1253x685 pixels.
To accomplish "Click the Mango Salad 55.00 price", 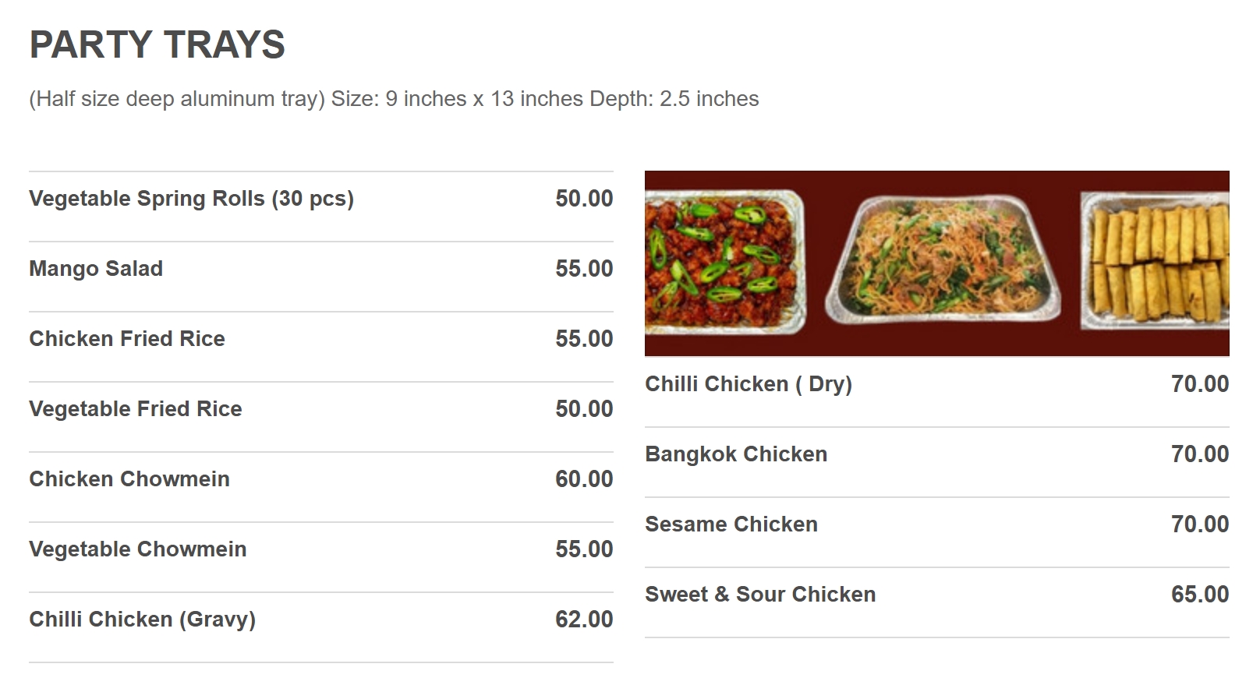I will click(x=584, y=269).
